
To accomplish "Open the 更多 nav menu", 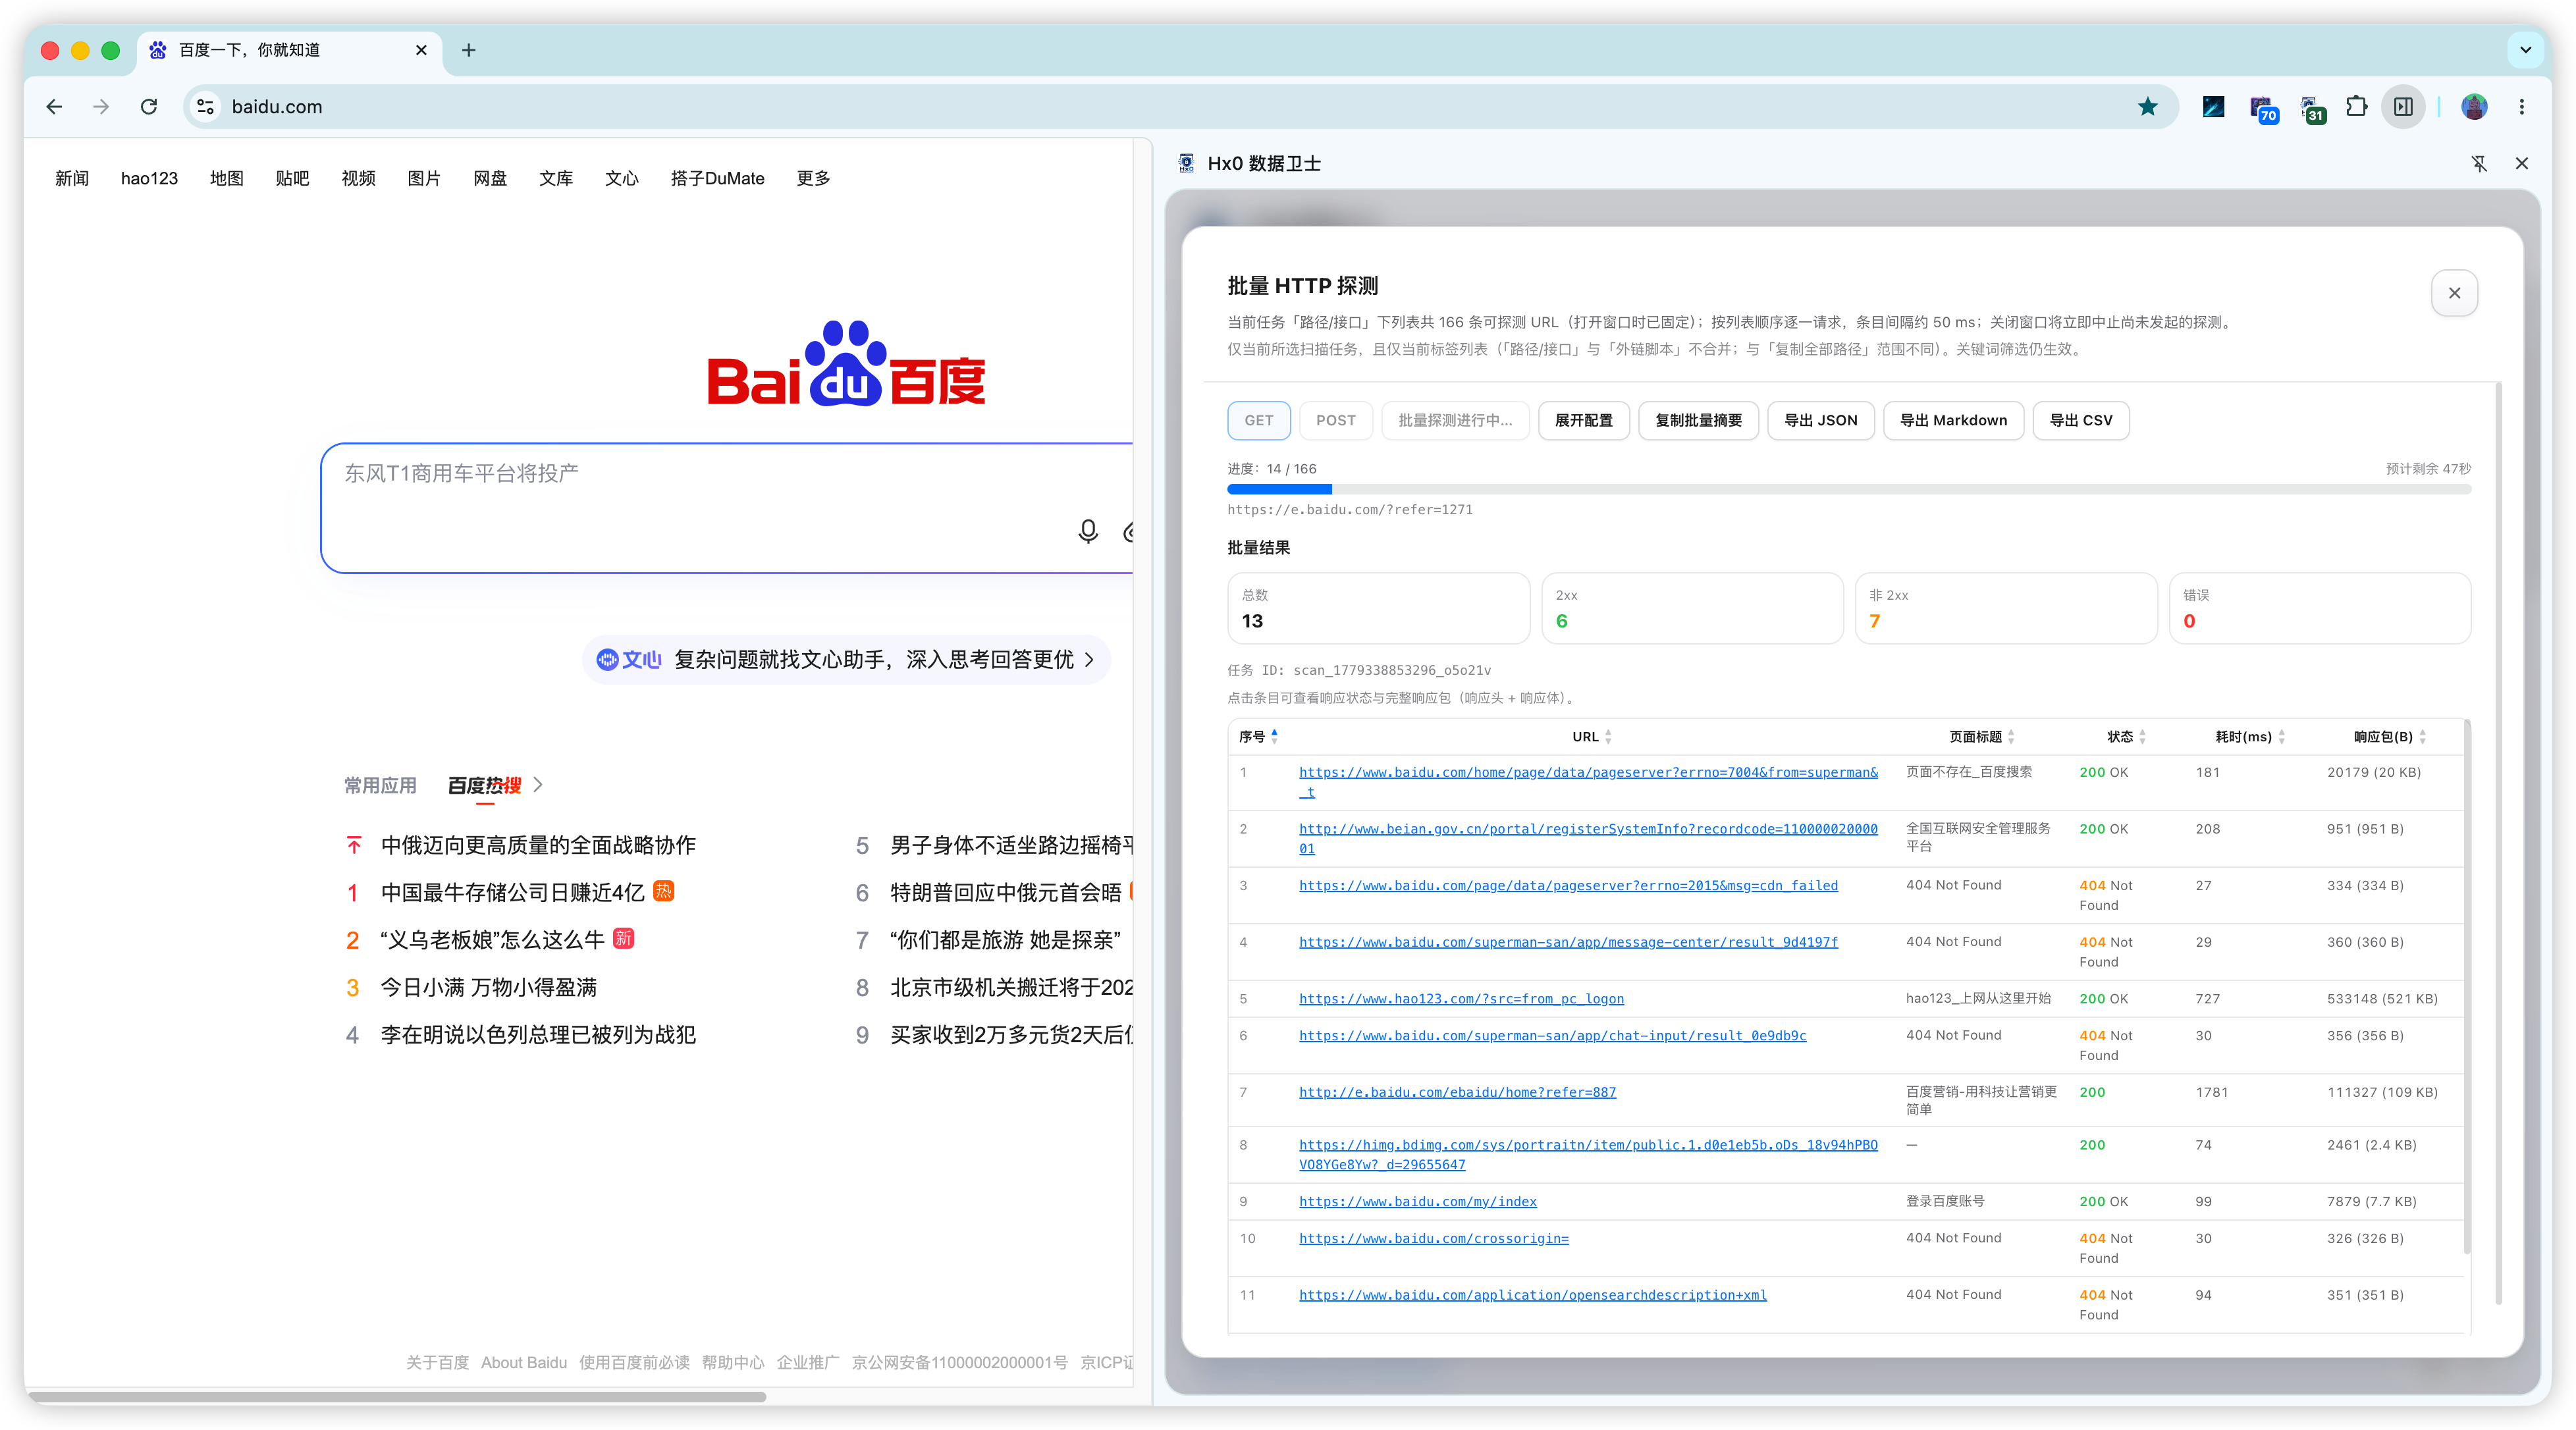I will click(x=813, y=178).
